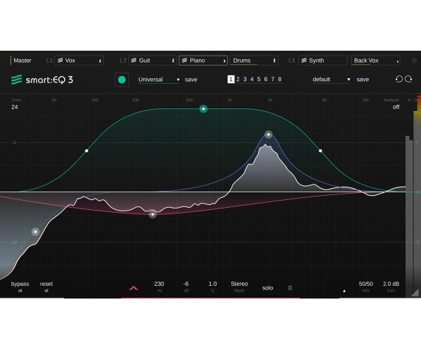
Task: Select state 4
Action: coord(252,79)
